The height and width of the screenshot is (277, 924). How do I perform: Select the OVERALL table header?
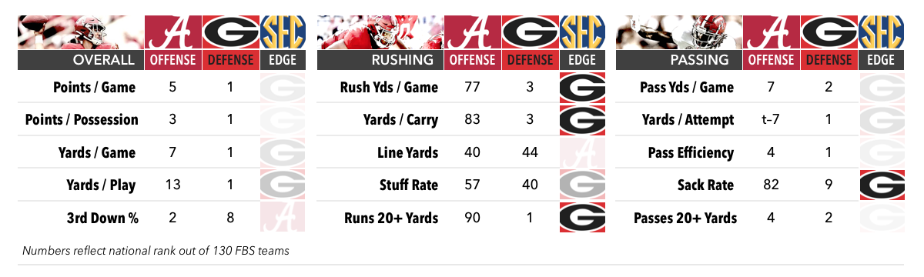pos(80,60)
